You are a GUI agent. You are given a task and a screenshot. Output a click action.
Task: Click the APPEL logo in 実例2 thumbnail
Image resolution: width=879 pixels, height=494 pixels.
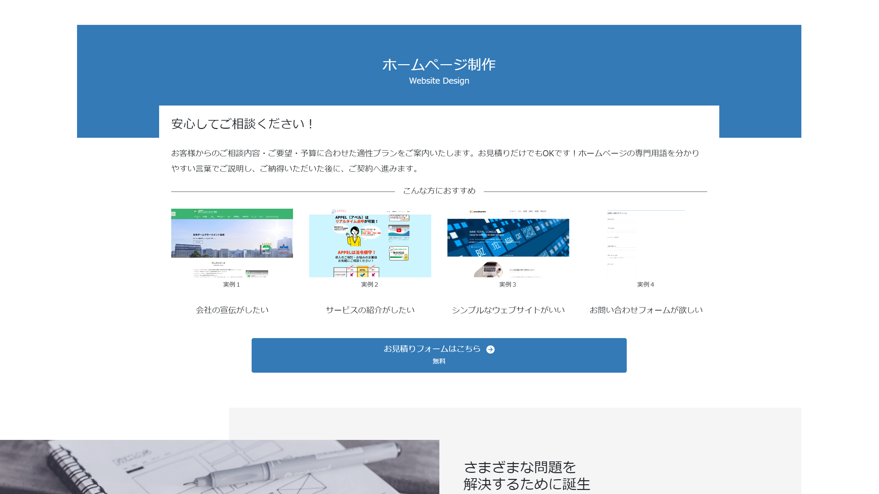(339, 211)
